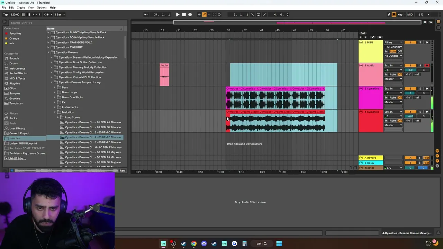The width and height of the screenshot is (443, 249).
Task: Open the Audio Effects category
Action: pos(18,73)
